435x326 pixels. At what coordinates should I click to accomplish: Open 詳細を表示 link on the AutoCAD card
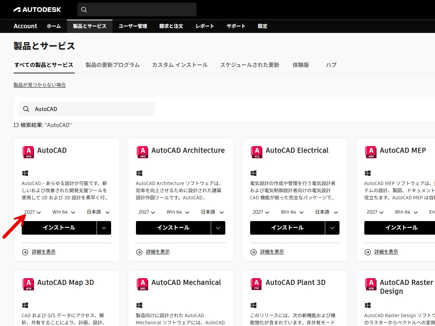44,252
